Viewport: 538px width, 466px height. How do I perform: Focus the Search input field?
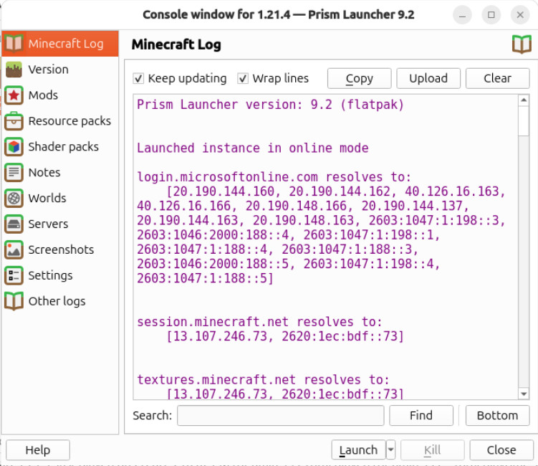pyautogui.click(x=280, y=415)
